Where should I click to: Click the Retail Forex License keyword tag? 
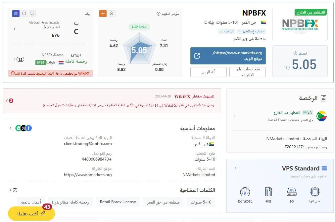118,202
